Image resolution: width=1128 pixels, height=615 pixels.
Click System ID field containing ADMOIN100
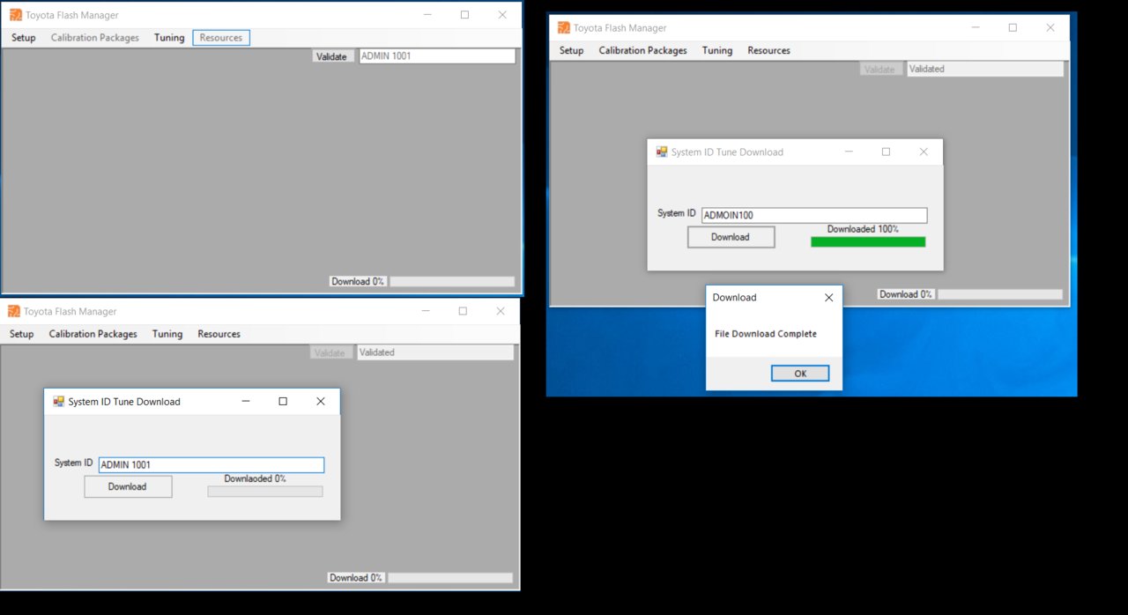click(815, 216)
